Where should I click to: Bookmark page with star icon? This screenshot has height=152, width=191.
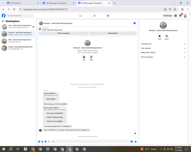[175, 9]
